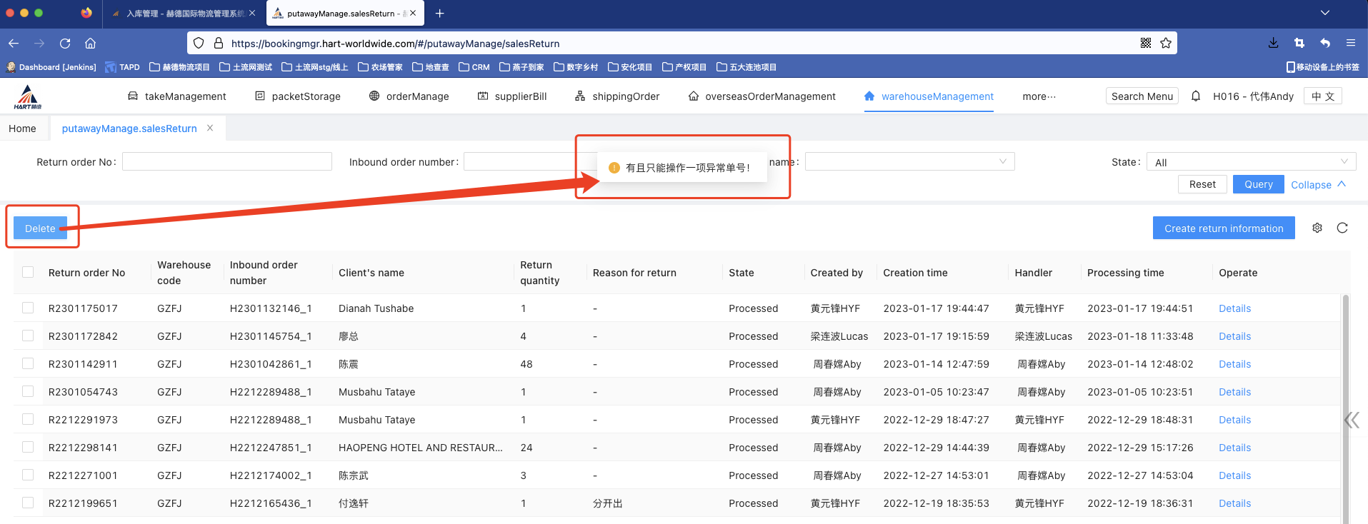This screenshot has width=1368, height=524.
Task: Open table settings gear icon
Action: [x=1317, y=228]
